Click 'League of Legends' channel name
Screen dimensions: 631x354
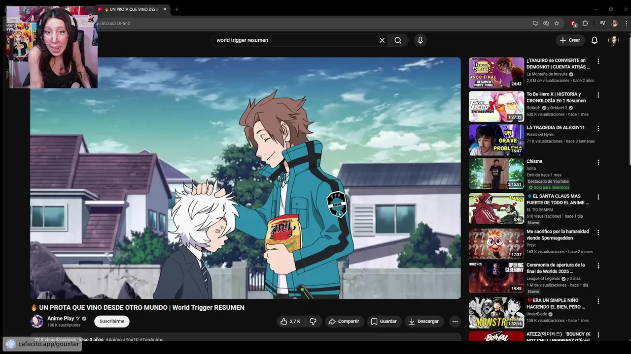tap(543, 279)
